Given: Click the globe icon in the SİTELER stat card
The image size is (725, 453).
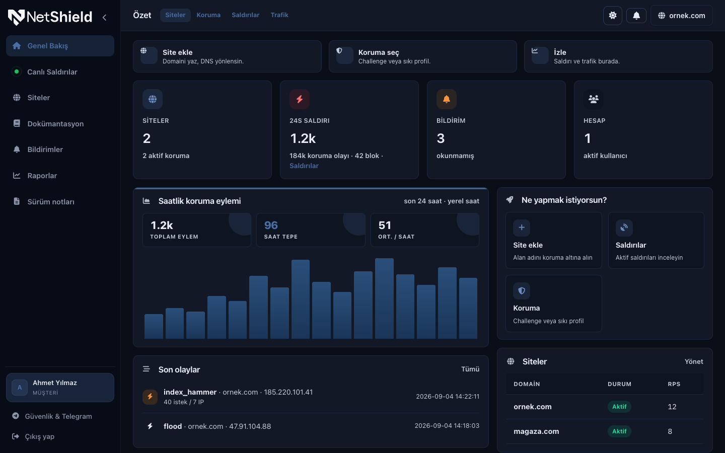Looking at the screenshot, I should [x=153, y=99].
